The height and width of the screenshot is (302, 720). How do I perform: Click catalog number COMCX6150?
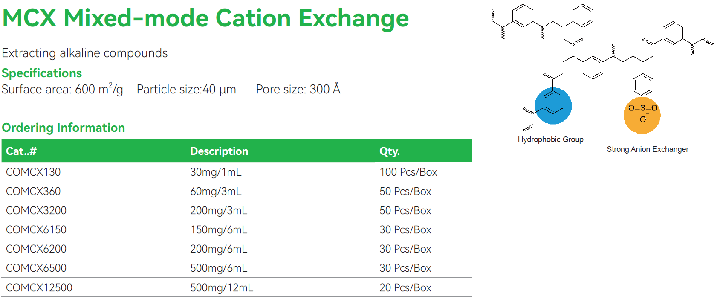(x=36, y=229)
